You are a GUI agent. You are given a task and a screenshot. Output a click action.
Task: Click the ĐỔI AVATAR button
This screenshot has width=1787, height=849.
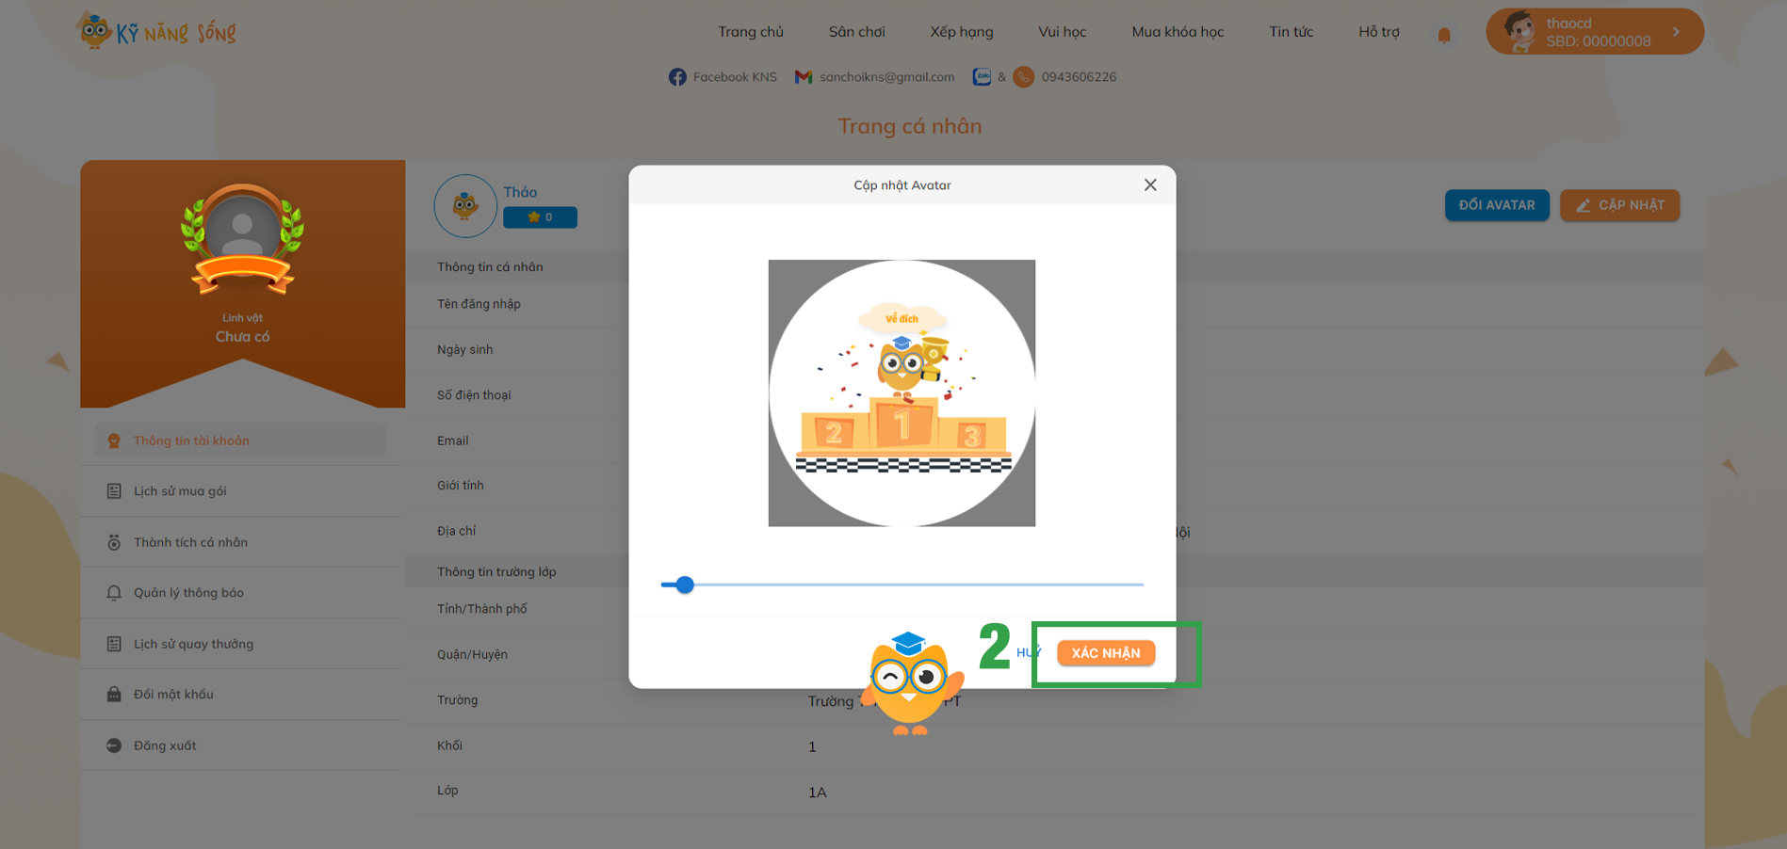(1496, 205)
